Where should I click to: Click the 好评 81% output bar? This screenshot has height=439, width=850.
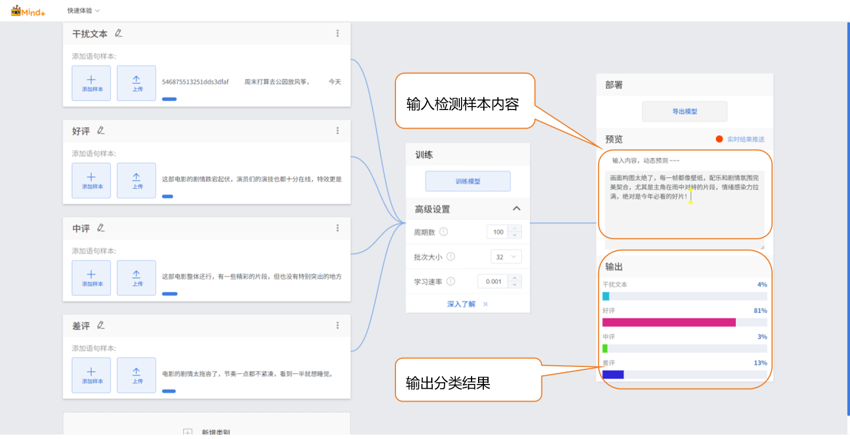point(669,322)
